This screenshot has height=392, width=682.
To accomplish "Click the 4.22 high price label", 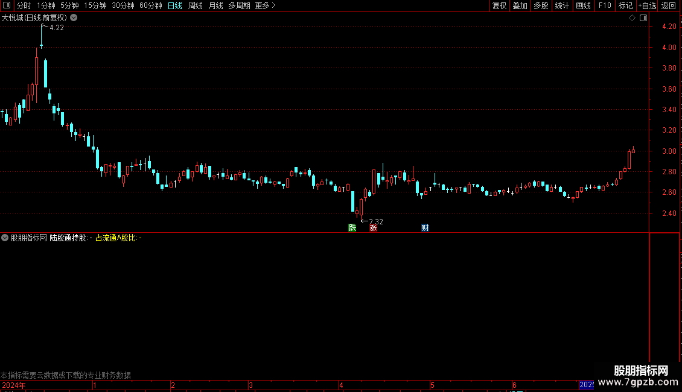I will click(57, 28).
